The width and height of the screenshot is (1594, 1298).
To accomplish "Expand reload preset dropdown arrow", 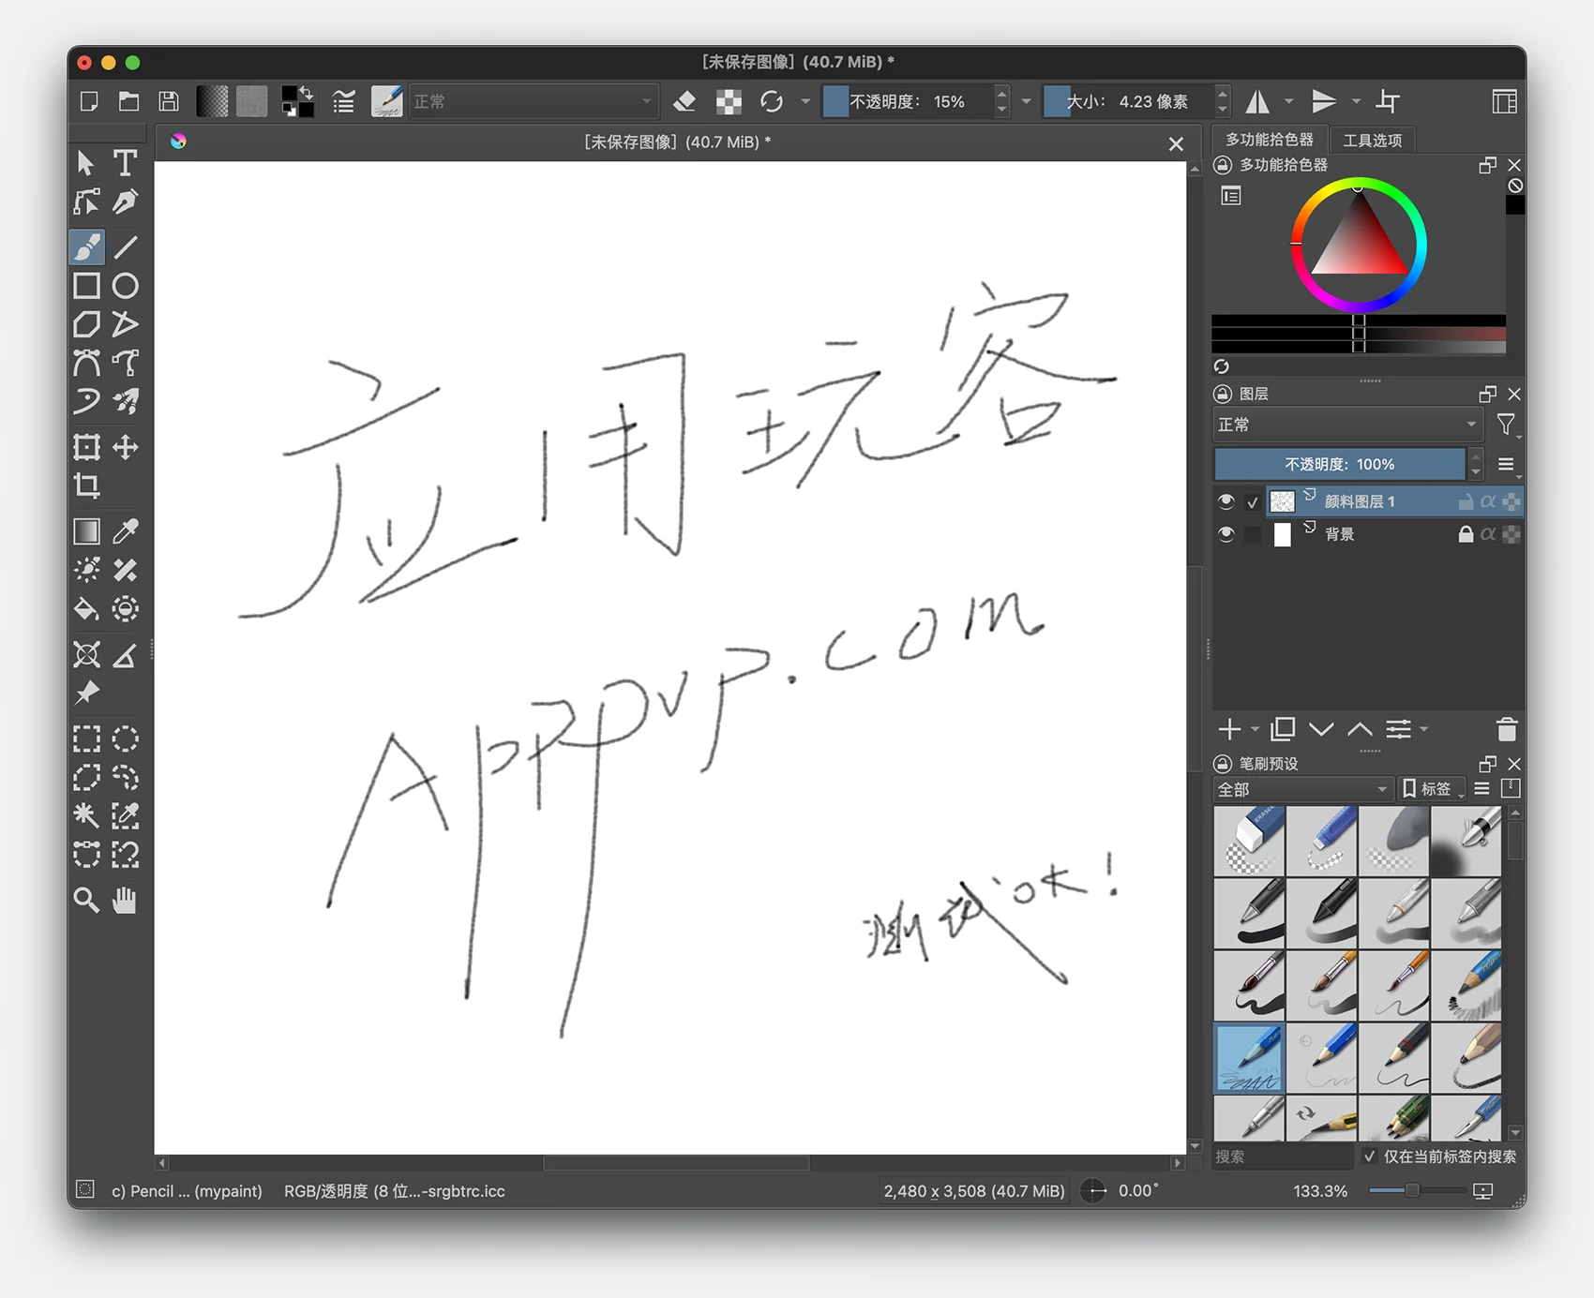I will 805,101.
